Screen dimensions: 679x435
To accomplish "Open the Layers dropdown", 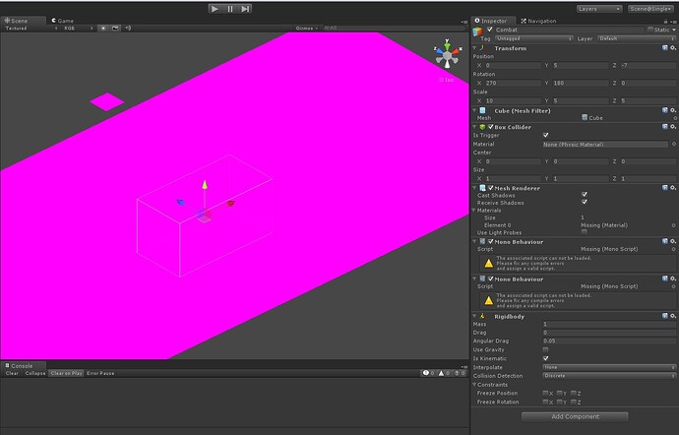I will [x=599, y=9].
